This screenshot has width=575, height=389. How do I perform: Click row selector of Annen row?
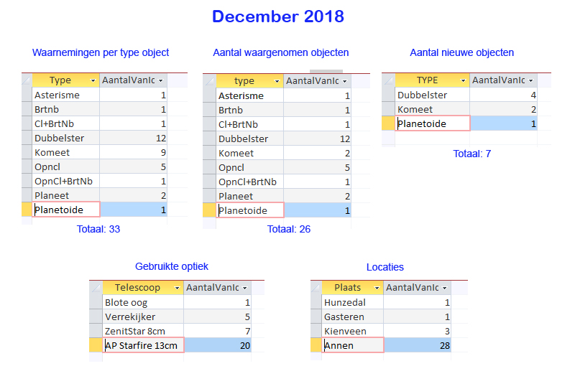[316, 345]
